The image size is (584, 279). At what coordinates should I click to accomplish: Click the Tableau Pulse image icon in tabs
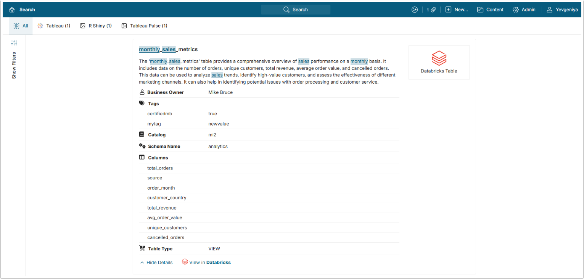(124, 26)
